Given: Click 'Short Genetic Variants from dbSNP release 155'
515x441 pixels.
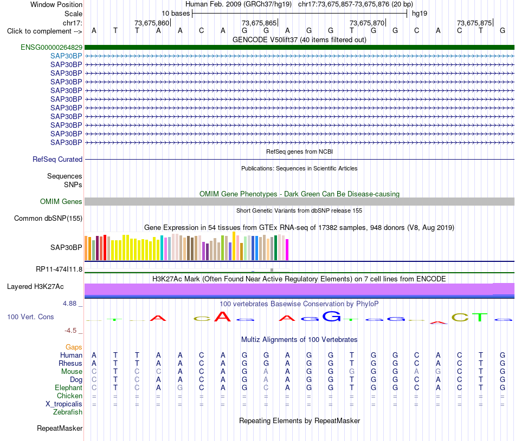Looking at the screenshot, I should pyautogui.click(x=299, y=210).
